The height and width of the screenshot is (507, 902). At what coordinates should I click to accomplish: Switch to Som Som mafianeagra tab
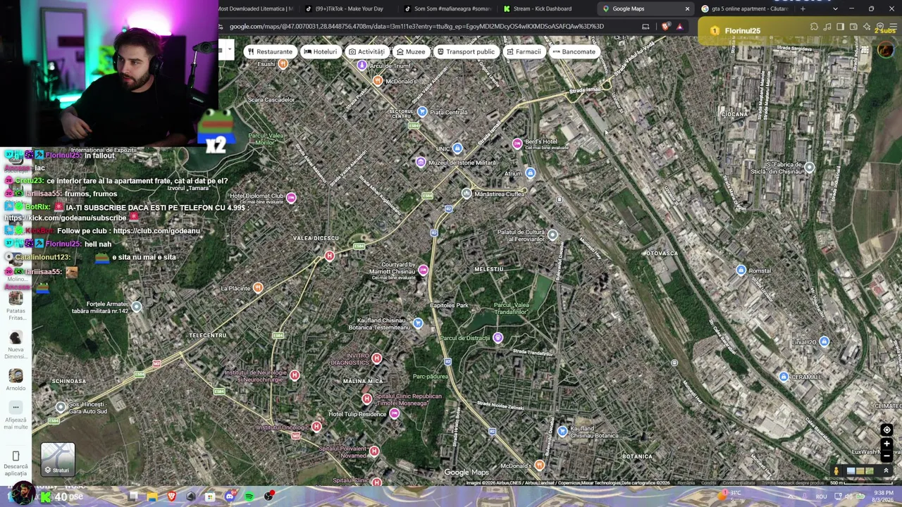coord(447,8)
